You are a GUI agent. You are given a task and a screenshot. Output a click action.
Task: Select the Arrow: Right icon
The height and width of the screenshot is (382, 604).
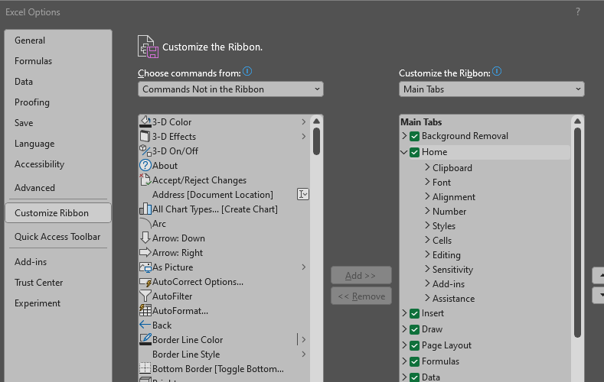click(x=145, y=252)
